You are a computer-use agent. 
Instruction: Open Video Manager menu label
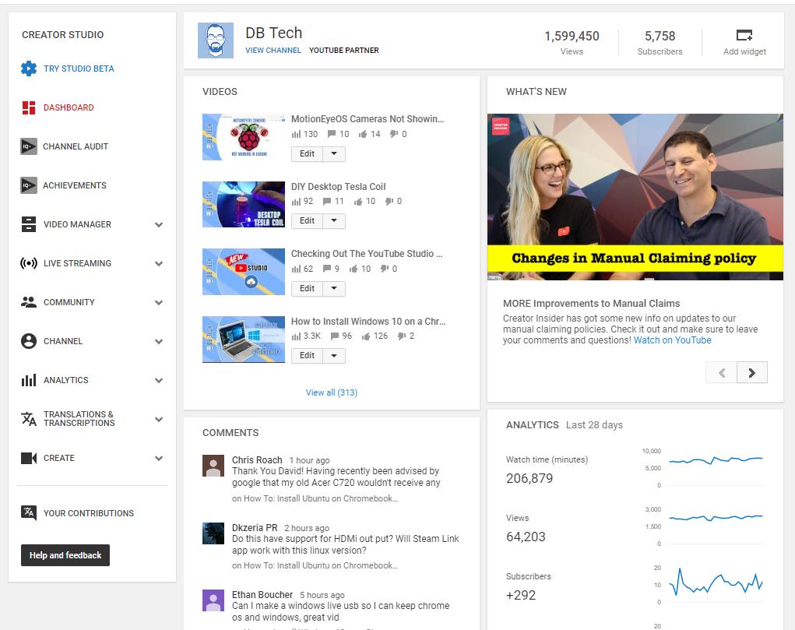coord(77,224)
